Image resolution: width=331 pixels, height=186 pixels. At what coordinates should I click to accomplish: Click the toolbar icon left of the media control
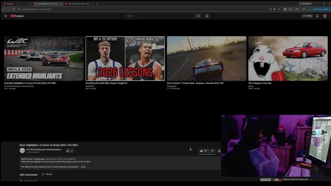297,9
